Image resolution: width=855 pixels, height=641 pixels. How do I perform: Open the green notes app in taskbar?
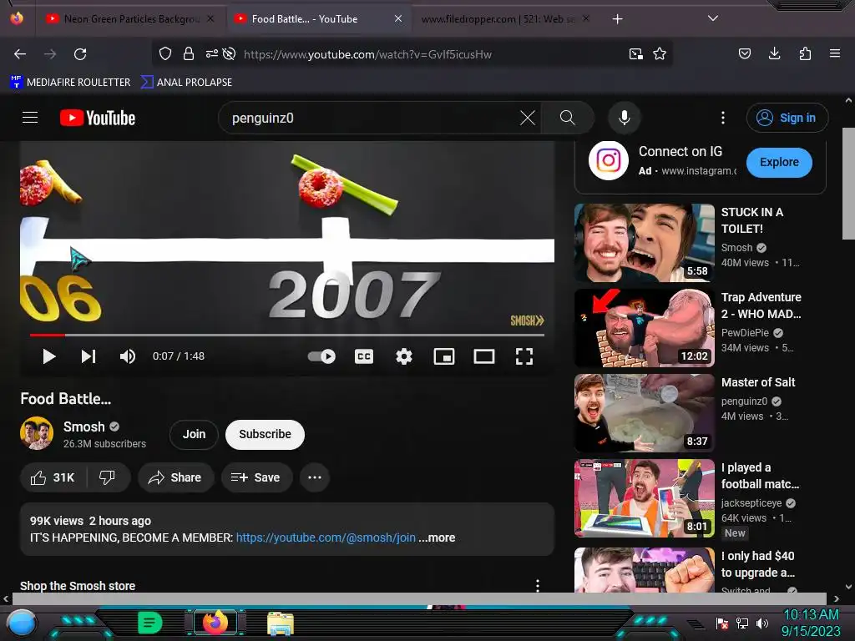coord(150,623)
